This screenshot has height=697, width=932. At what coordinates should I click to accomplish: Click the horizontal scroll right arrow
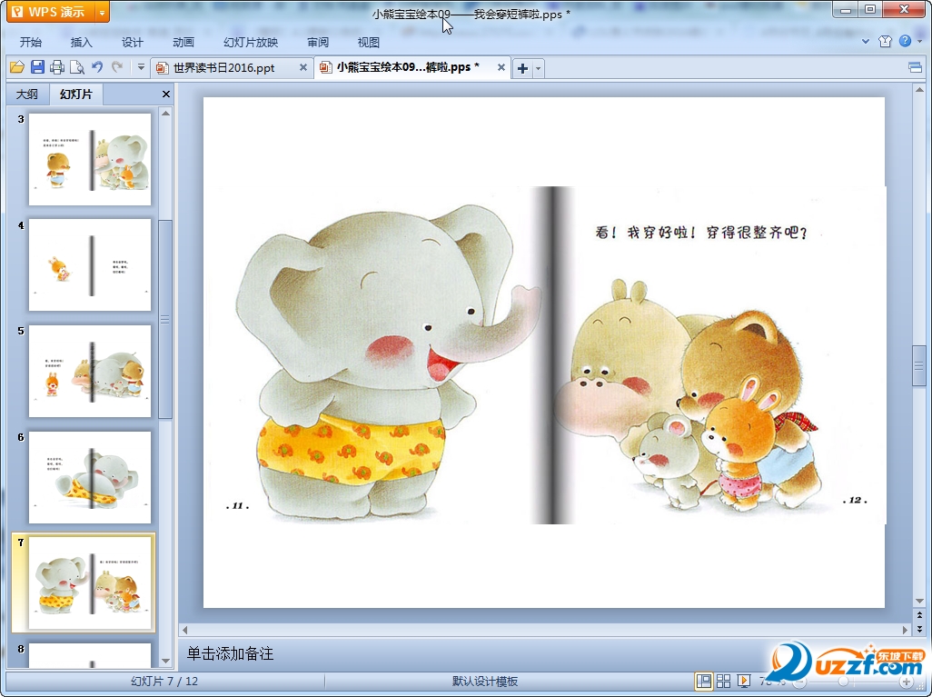click(x=906, y=630)
